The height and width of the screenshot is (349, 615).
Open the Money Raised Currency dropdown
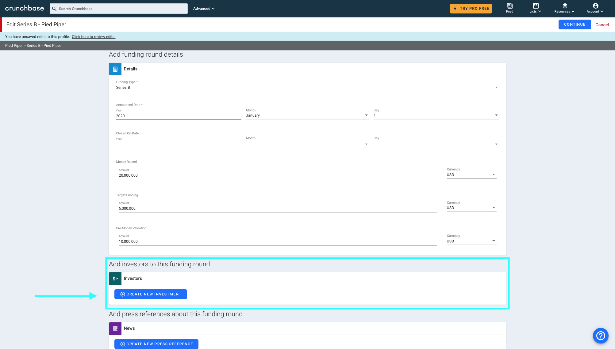[471, 175]
